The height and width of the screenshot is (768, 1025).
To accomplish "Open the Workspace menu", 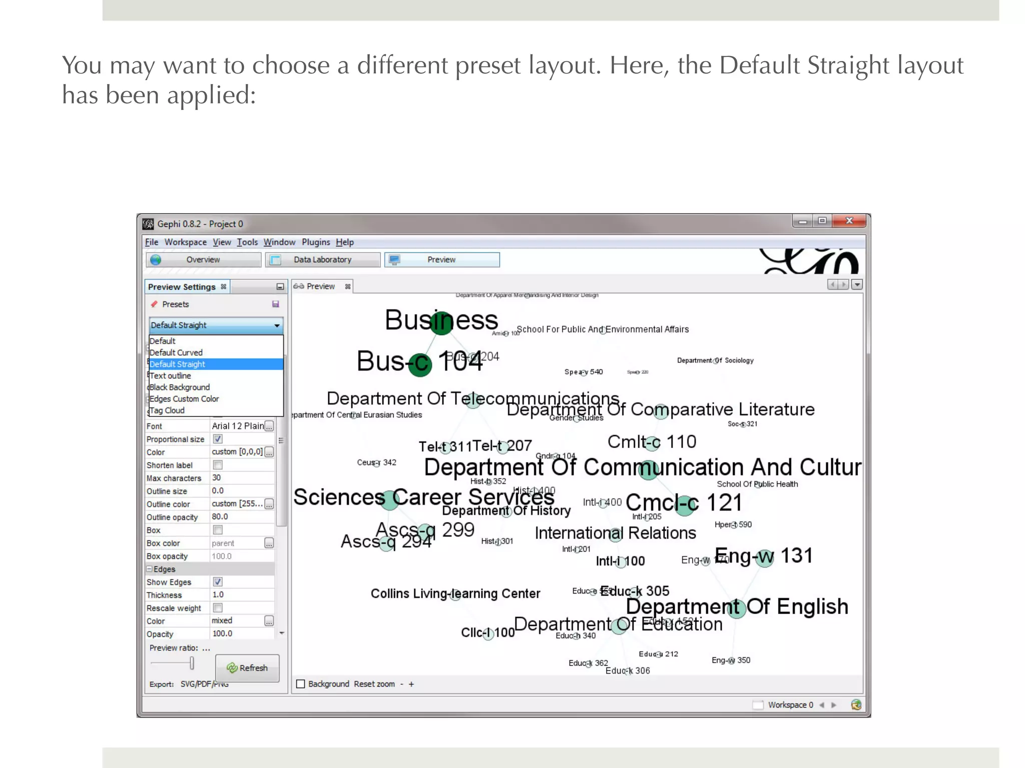I will 186,242.
